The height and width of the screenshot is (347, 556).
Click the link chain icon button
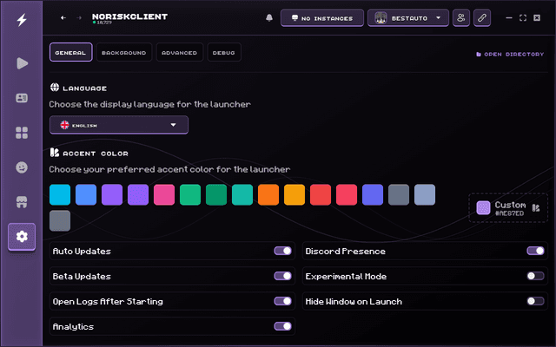tap(482, 17)
